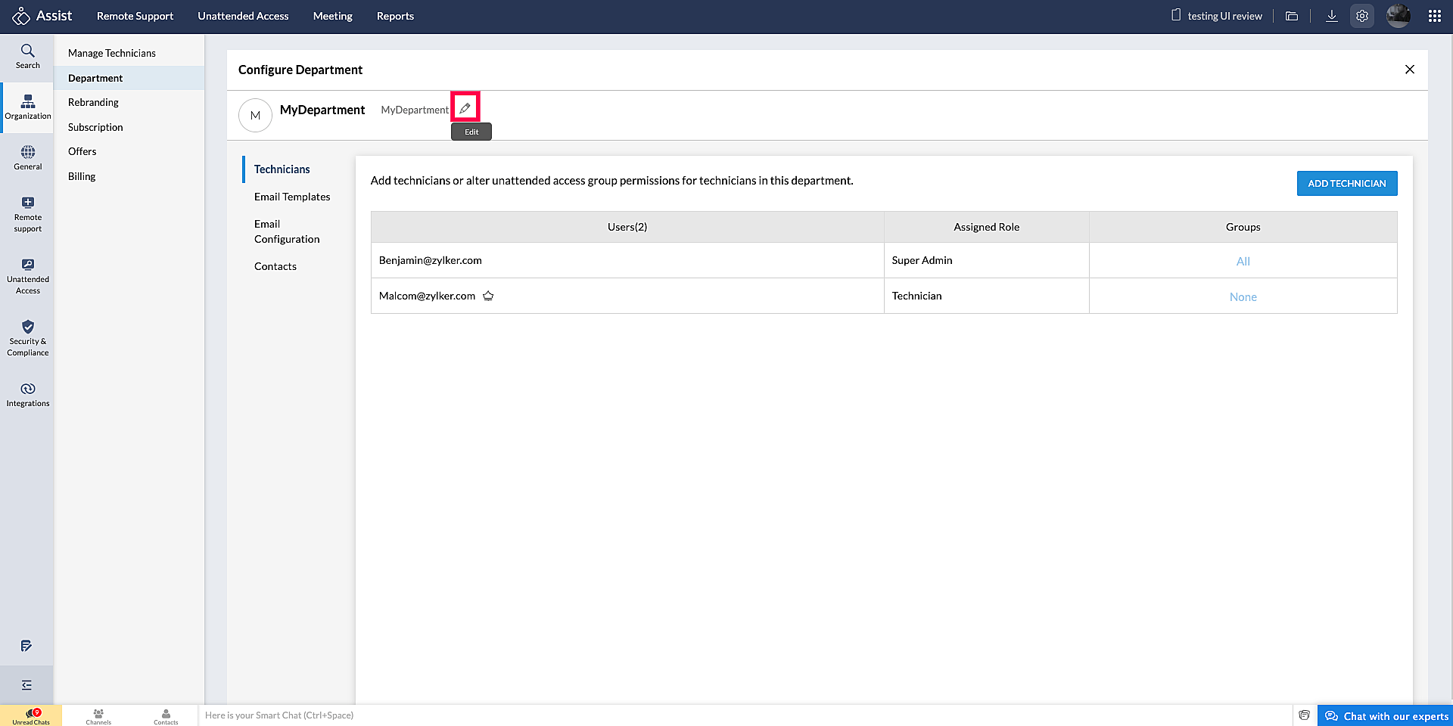
Task: Collapse the left sidebar menu icon
Action: point(26,685)
